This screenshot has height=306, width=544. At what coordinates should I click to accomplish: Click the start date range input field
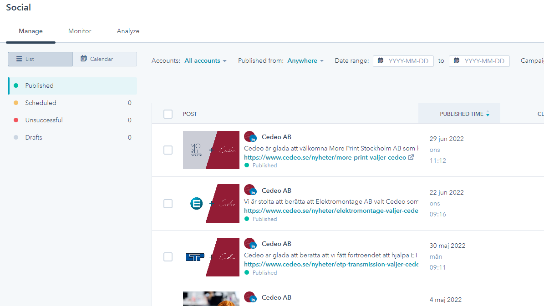(403, 61)
